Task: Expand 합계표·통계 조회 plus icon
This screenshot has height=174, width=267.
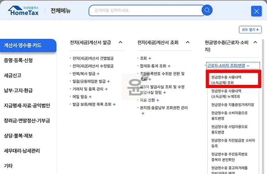Action: coord(169,66)
